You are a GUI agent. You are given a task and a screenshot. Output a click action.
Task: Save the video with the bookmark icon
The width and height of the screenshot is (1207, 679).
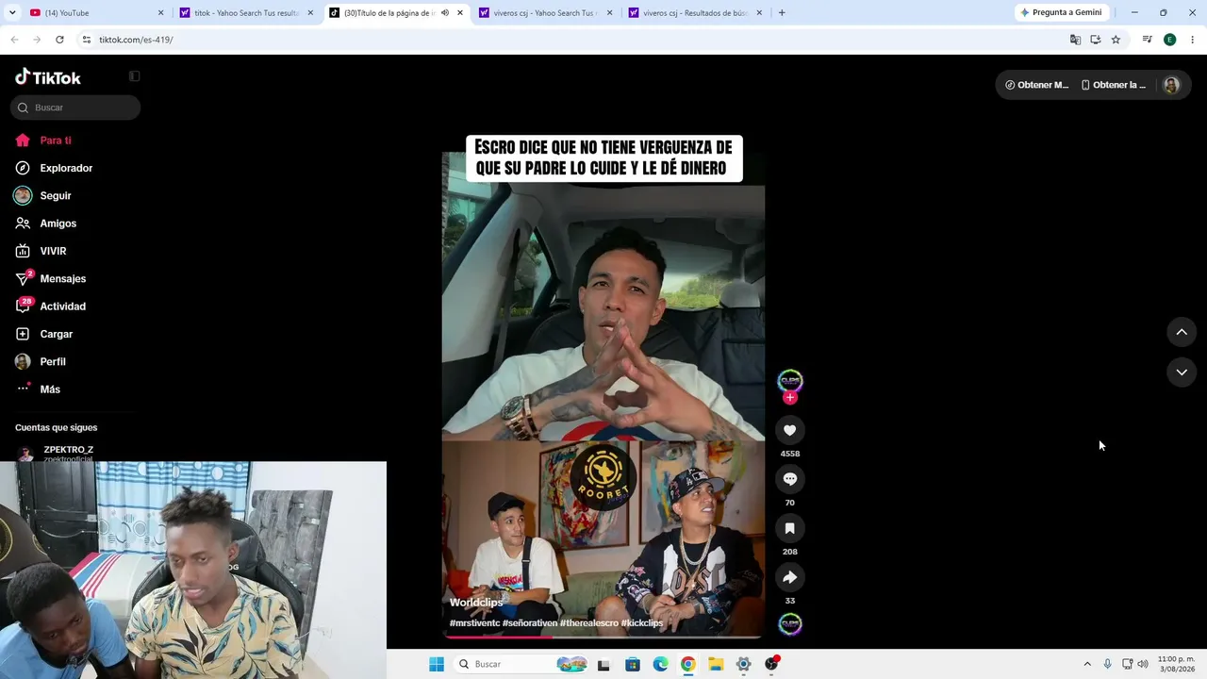pyautogui.click(x=790, y=528)
